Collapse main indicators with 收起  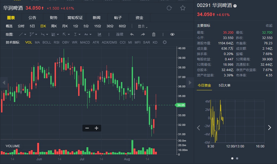point(269,26)
